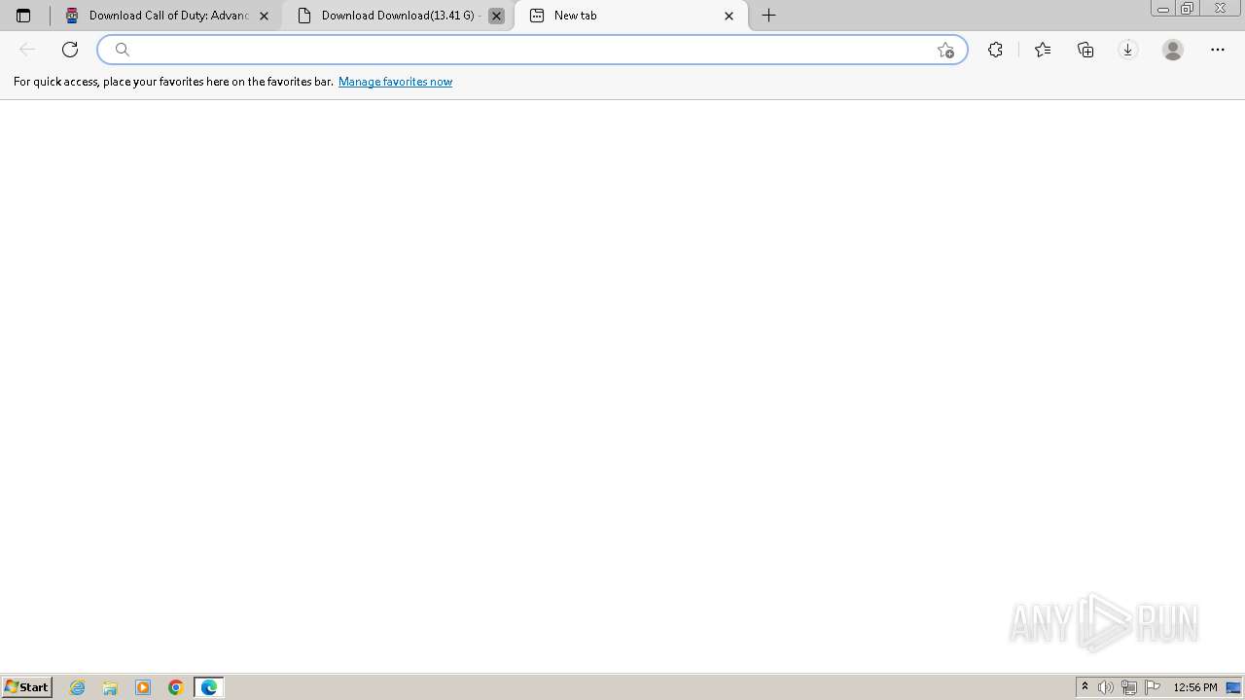Open the network tray icon

[x=1129, y=687]
